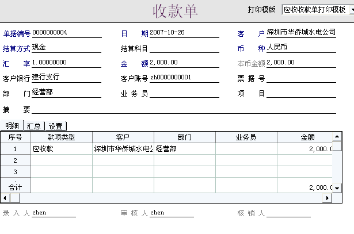Click the 客户 column header in the grid
Image resolution: width=354 pixels, height=234 pixels.
point(123,137)
